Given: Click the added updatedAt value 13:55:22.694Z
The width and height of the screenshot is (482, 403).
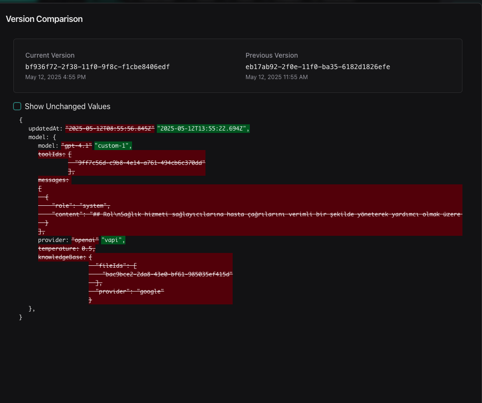Looking at the screenshot, I should point(203,129).
